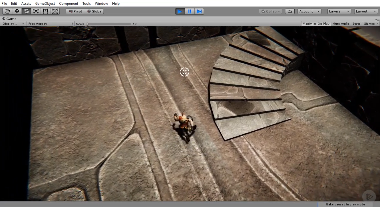Adjust the Scale slider
Image resolution: width=380 pixels, height=207 pixels.
pos(109,24)
